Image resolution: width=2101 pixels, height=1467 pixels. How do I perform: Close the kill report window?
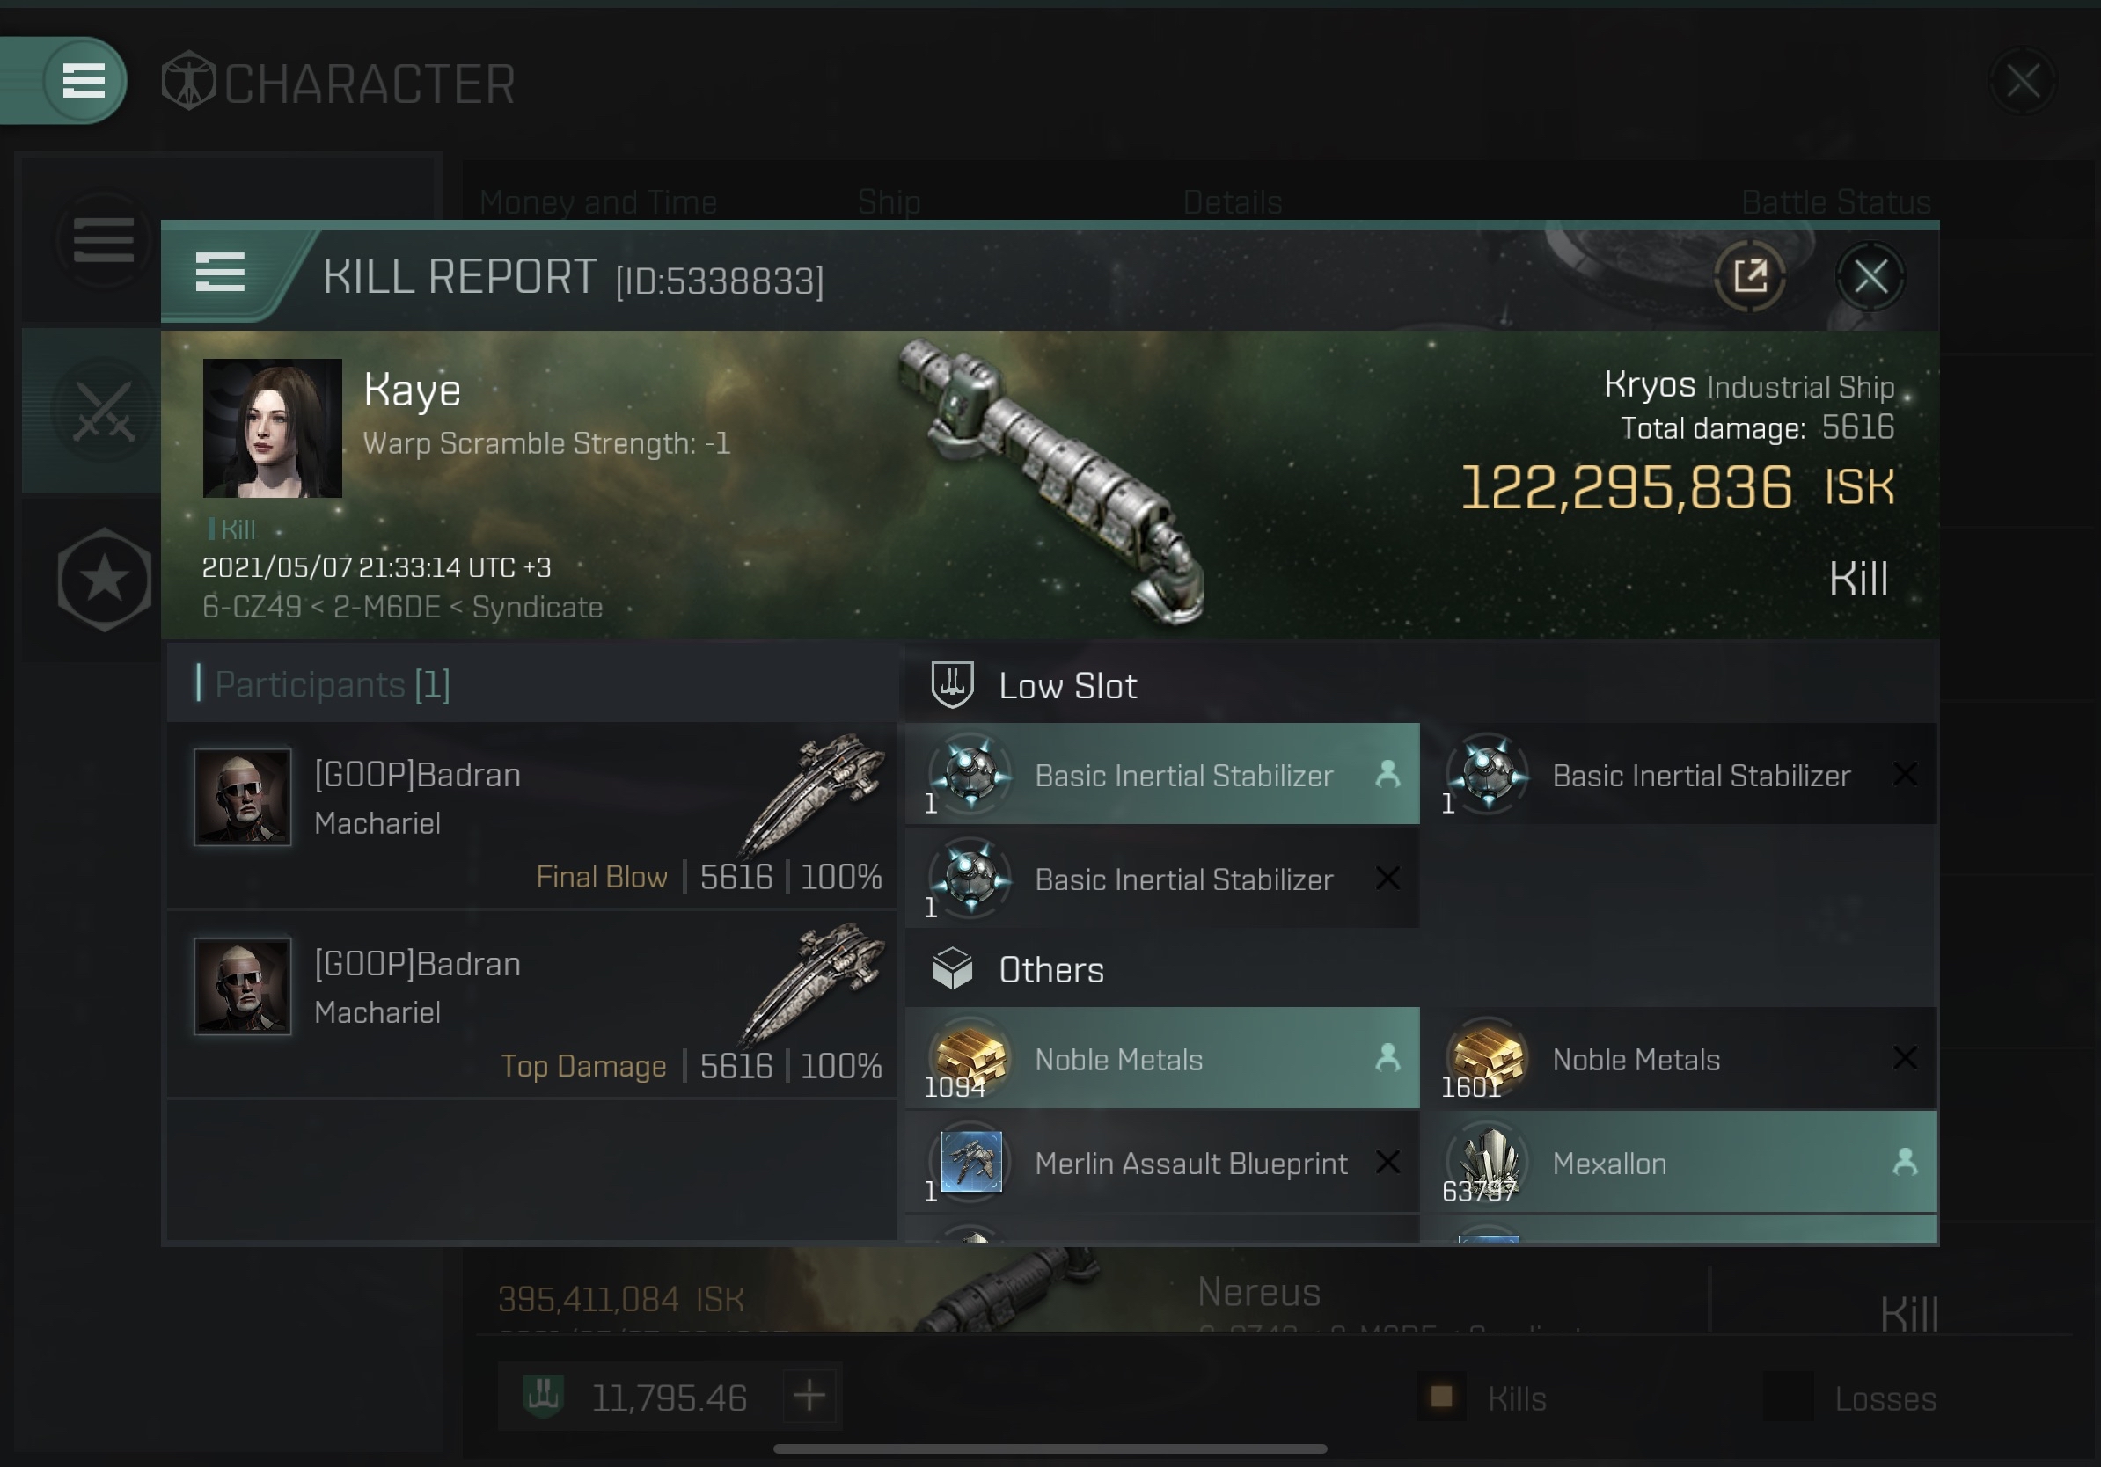pyautogui.click(x=1870, y=276)
